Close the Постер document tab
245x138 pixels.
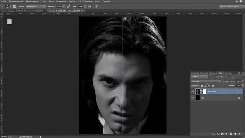pyautogui.click(x=84, y=11)
